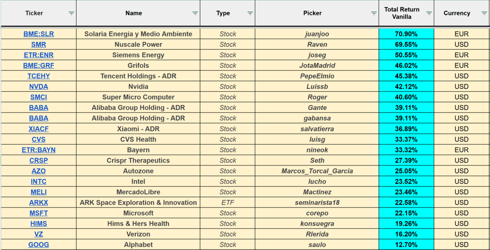Image resolution: width=490 pixels, height=250 pixels.
Task: Open the Ticker column filter icon
Action: click(71, 13)
